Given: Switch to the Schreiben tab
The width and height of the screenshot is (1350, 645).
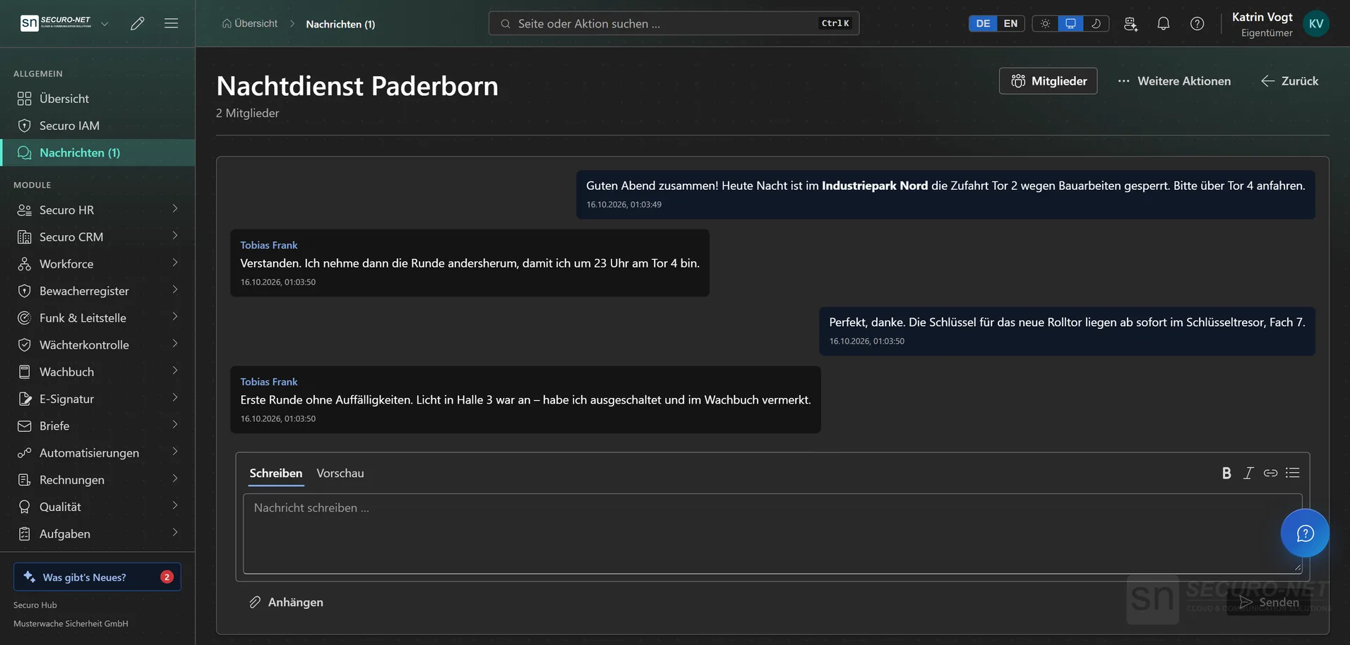Looking at the screenshot, I should (x=276, y=474).
